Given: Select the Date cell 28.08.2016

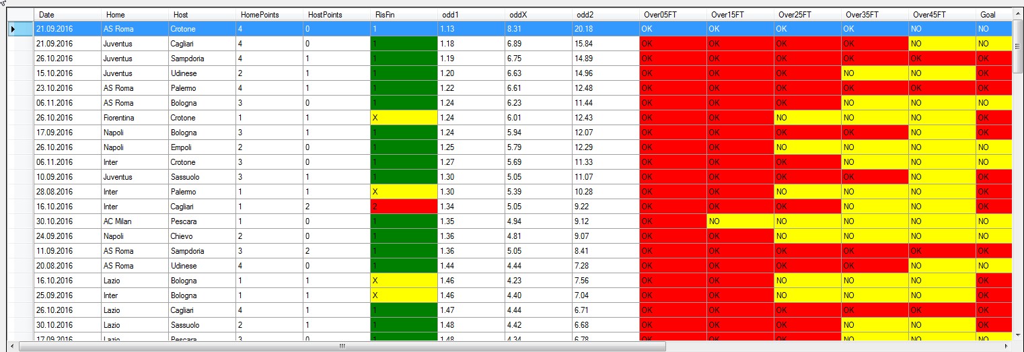Looking at the screenshot, I should (x=67, y=192).
